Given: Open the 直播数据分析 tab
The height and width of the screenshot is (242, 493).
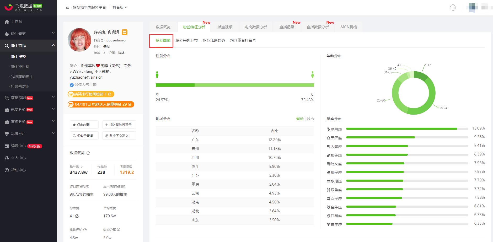Looking at the screenshot, I should pyautogui.click(x=318, y=27).
